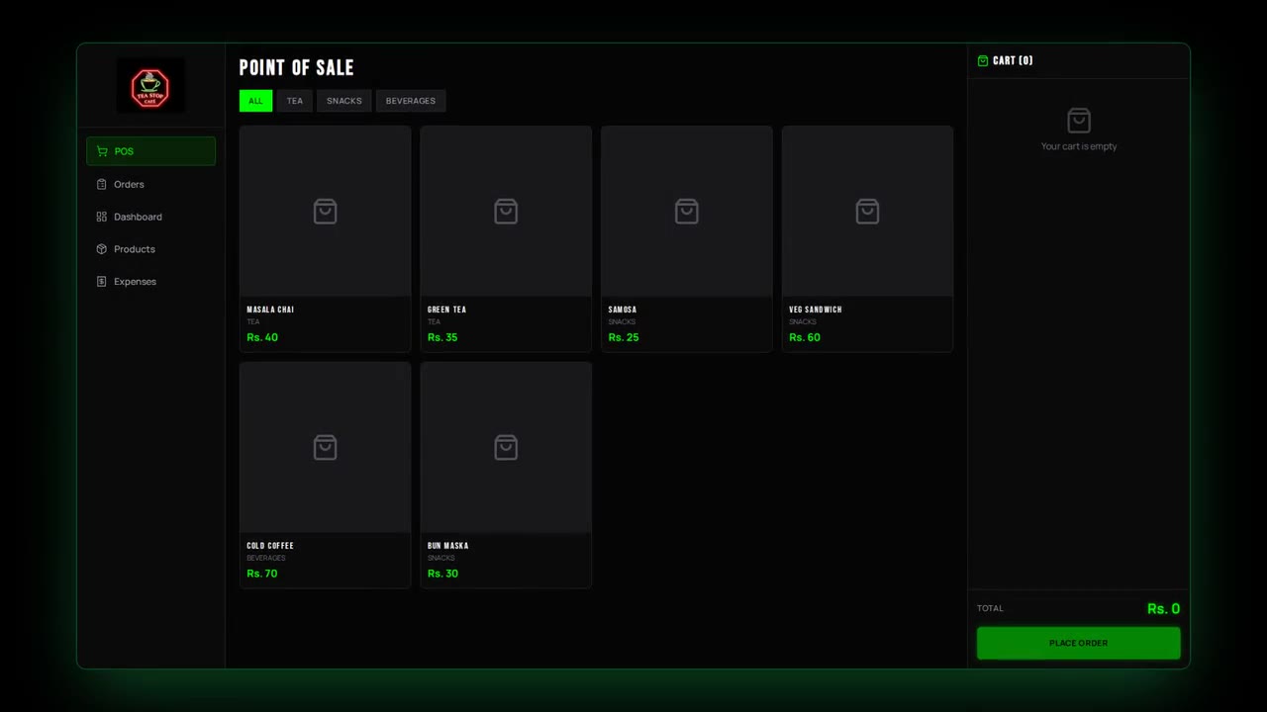Click the Green Tea placeholder bag icon
The image size is (1267, 712).
click(506, 212)
